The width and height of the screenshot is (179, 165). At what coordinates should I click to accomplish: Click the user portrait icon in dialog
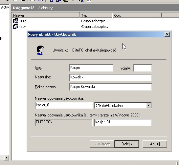coord(40,50)
